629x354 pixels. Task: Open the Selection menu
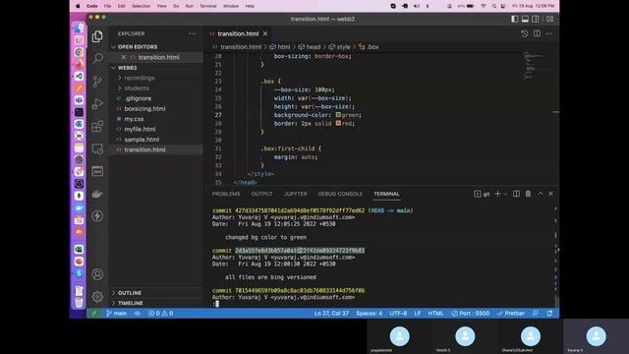pos(141,6)
